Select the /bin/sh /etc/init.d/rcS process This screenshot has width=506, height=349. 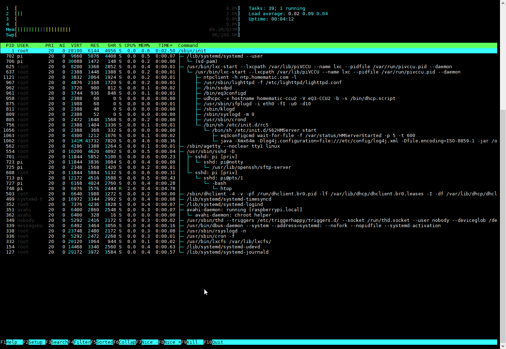[249, 125]
